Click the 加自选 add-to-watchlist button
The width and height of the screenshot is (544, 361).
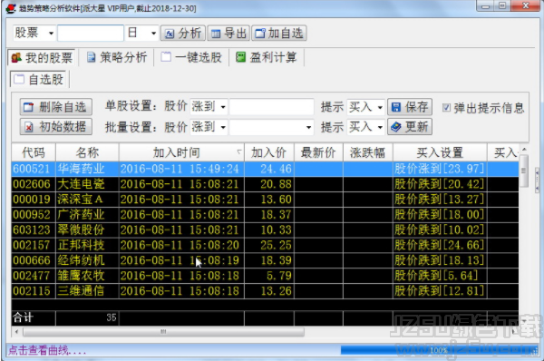point(279,34)
